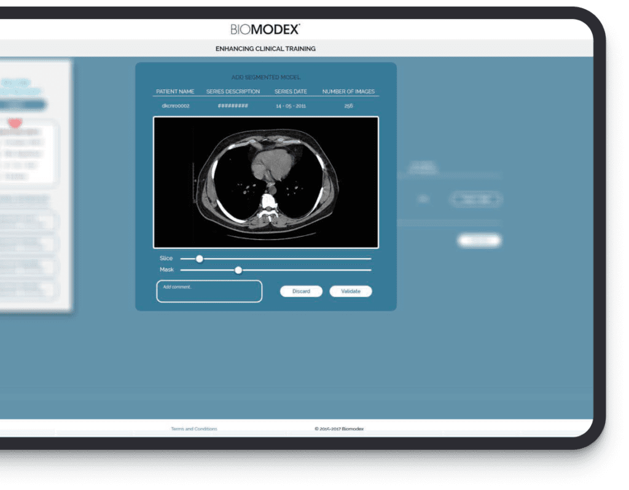
Task: Click the NUMBER OF IMAGES column header
Action: (348, 91)
